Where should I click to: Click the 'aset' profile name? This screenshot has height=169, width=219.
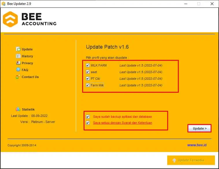[94, 72]
